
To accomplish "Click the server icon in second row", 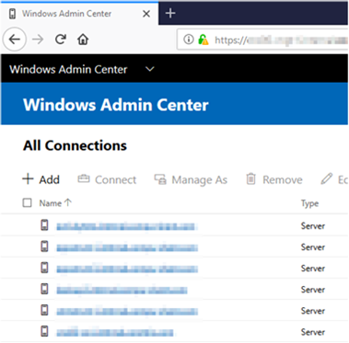I will coord(44,246).
